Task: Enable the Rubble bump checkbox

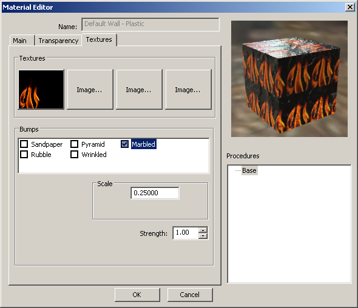Action: (24, 155)
